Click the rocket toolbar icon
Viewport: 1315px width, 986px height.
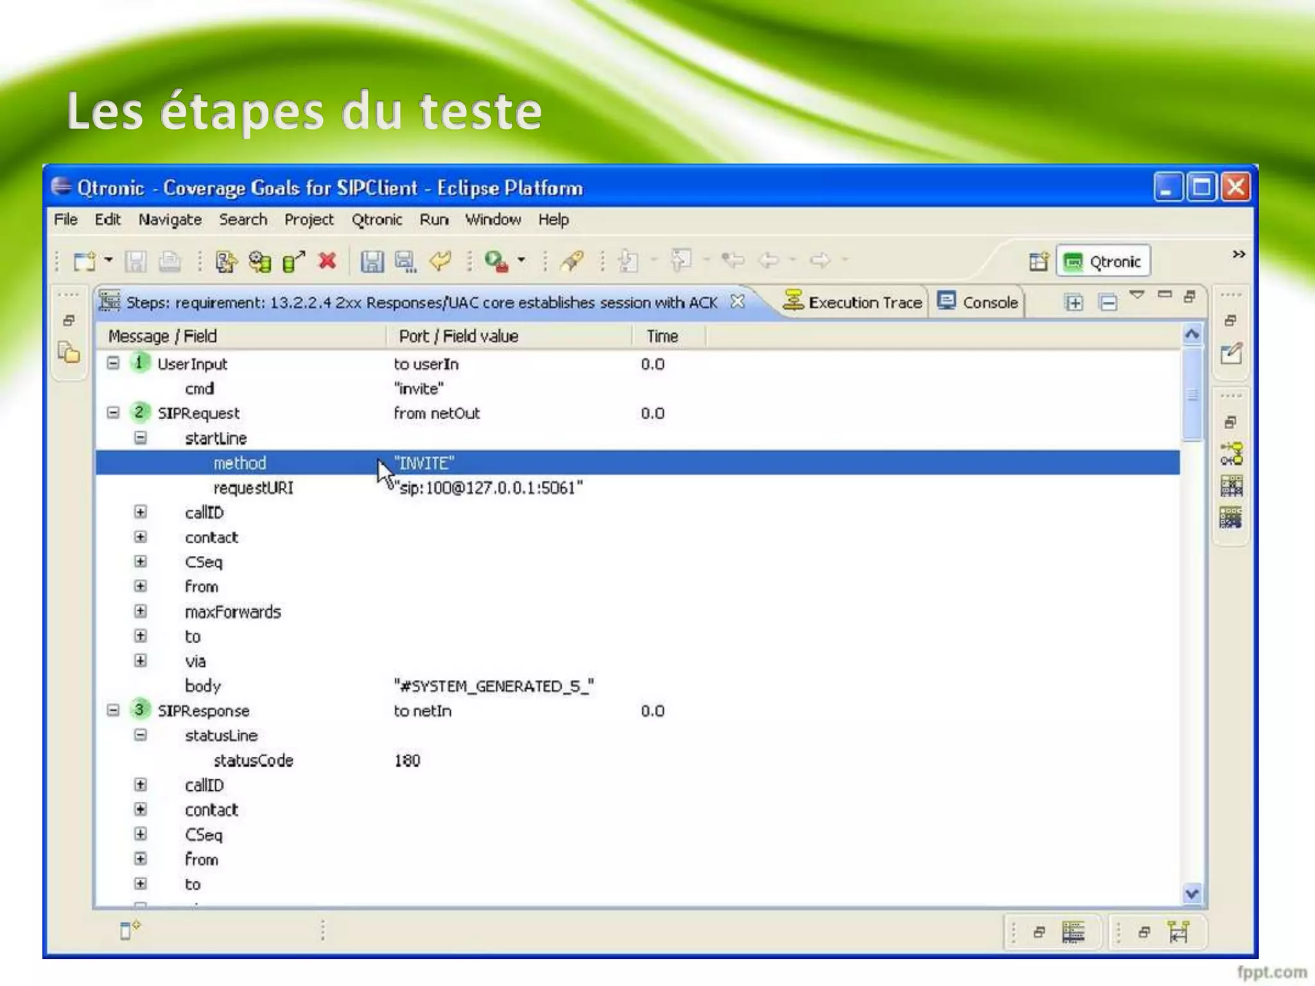point(571,261)
